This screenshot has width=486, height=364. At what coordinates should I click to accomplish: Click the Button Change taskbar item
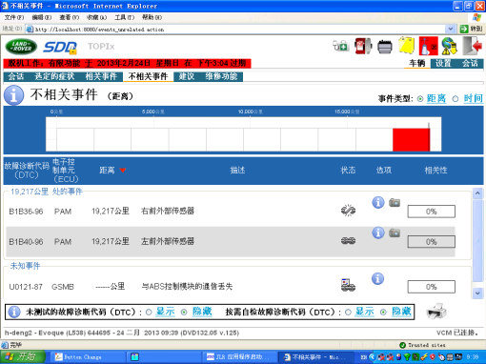(x=88, y=357)
